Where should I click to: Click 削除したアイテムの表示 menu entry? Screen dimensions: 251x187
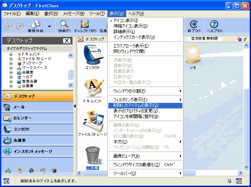136,105
